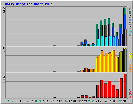Click the orange Sites bar for day 31

tap(125, 60)
